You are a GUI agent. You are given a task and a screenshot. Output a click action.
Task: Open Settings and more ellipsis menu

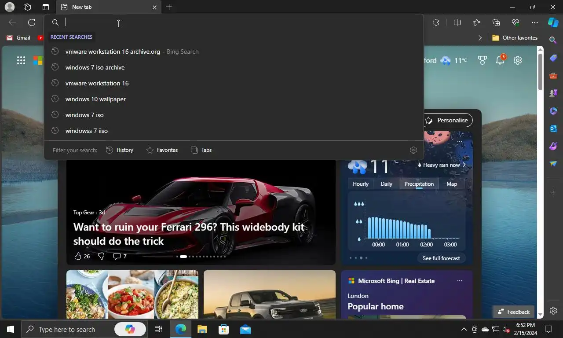click(x=535, y=22)
